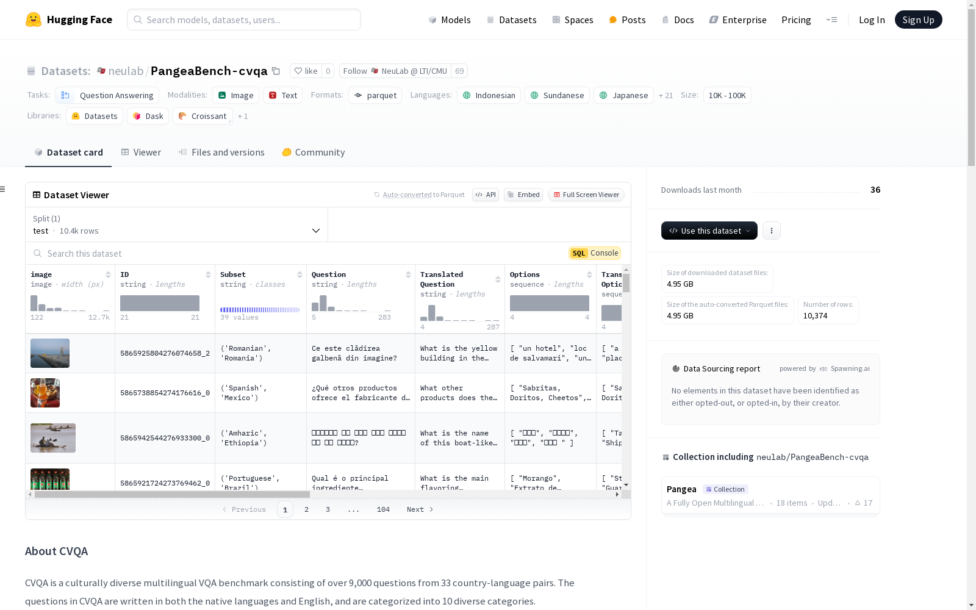976x610 pixels.
Task: Go to page 2 of the dataset
Action: 306,509
